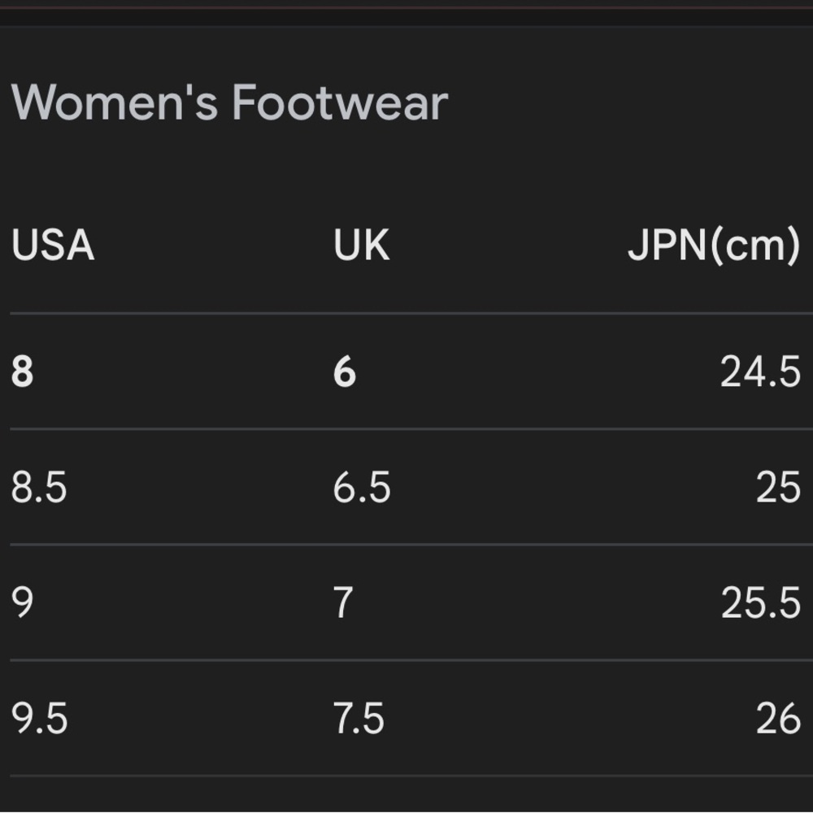Select the 25 cm cell
Screen dimensions: 813x813
pyautogui.click(x=778, y=487)
